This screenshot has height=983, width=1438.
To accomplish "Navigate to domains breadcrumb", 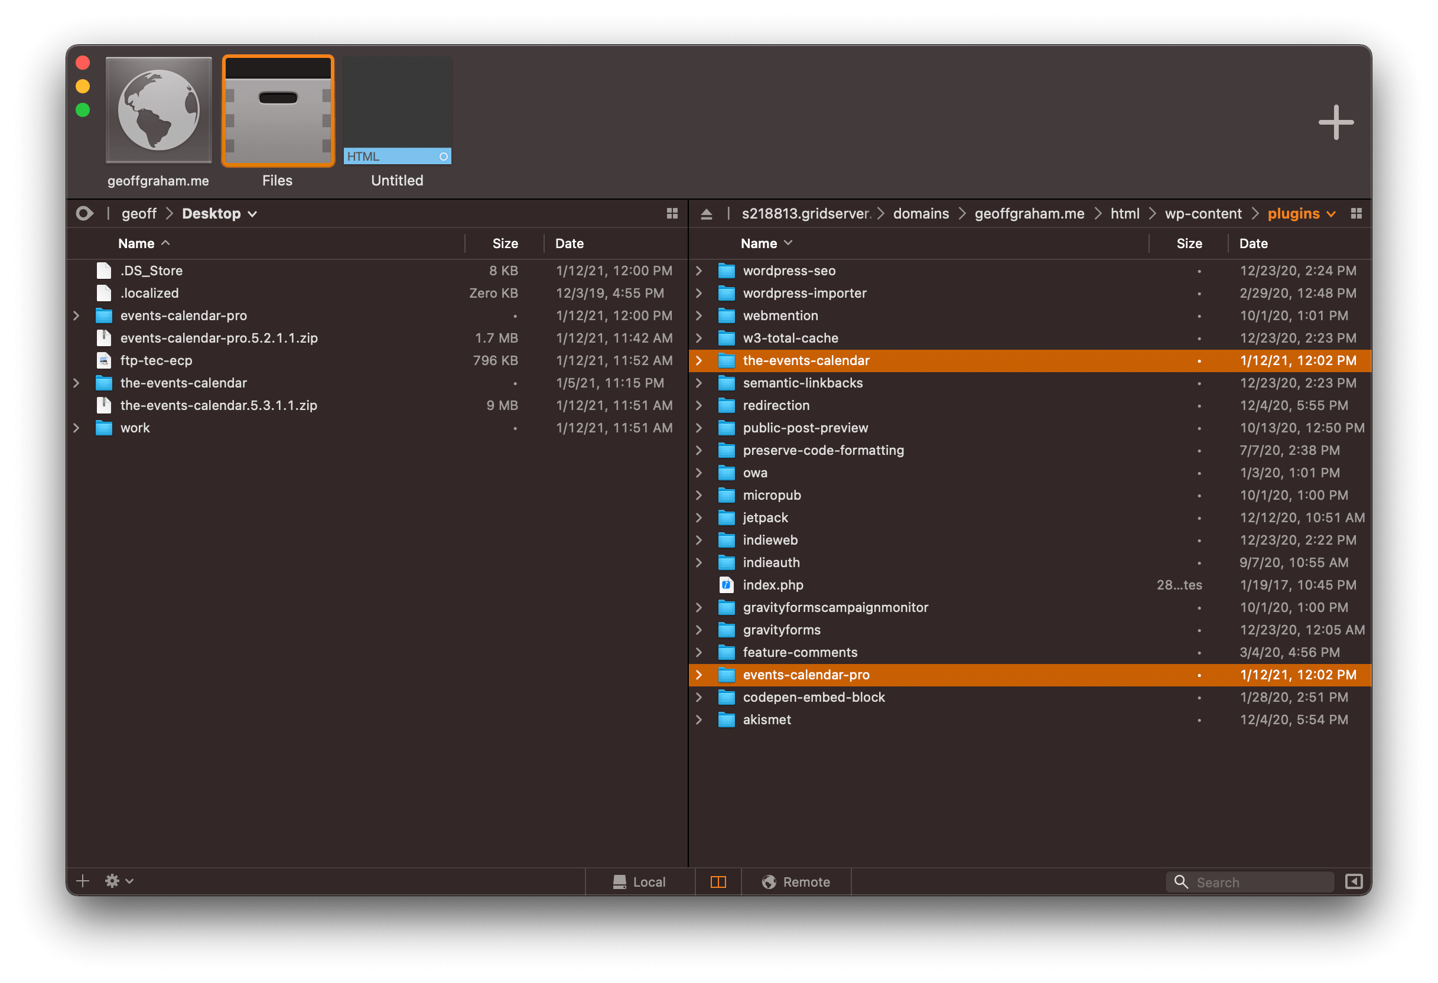I will [920, 213].
